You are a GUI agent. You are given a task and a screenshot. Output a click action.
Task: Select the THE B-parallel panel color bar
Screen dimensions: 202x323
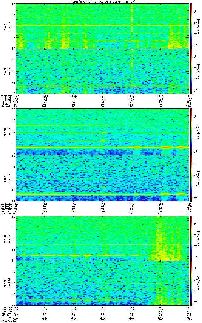click(191, 283)
